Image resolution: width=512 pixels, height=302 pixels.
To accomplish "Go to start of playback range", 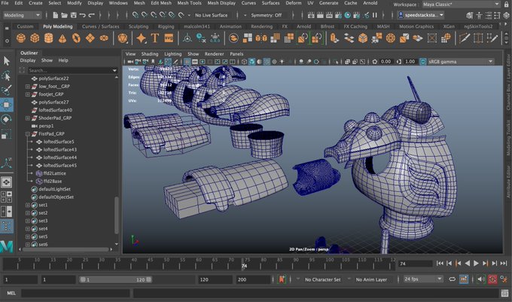I will [440, 263].
